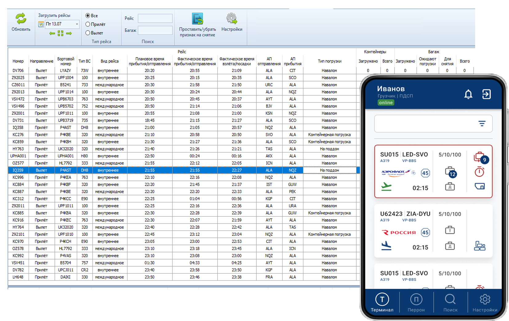Click the green Обновить refresh icon

pos(21,19)
